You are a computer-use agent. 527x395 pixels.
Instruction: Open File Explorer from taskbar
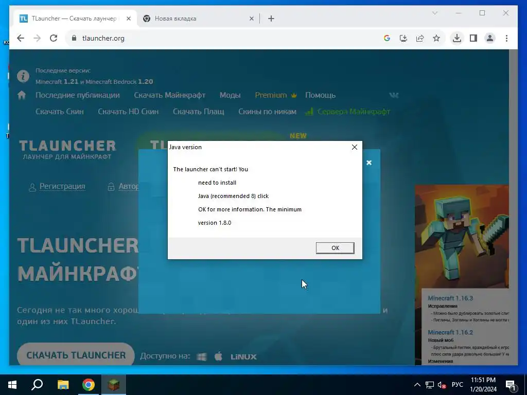click(x=63, y=385)
